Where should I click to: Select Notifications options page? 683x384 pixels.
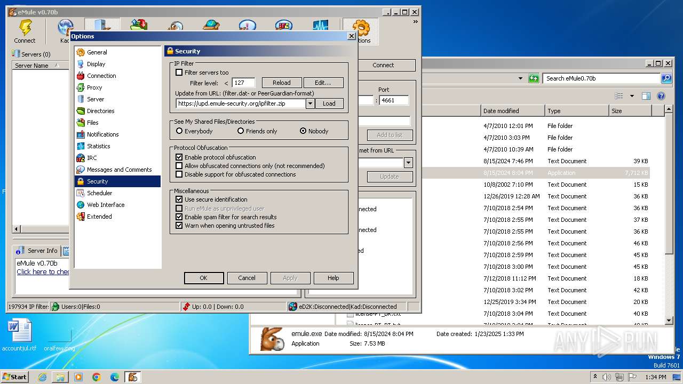tap(102, 134)
